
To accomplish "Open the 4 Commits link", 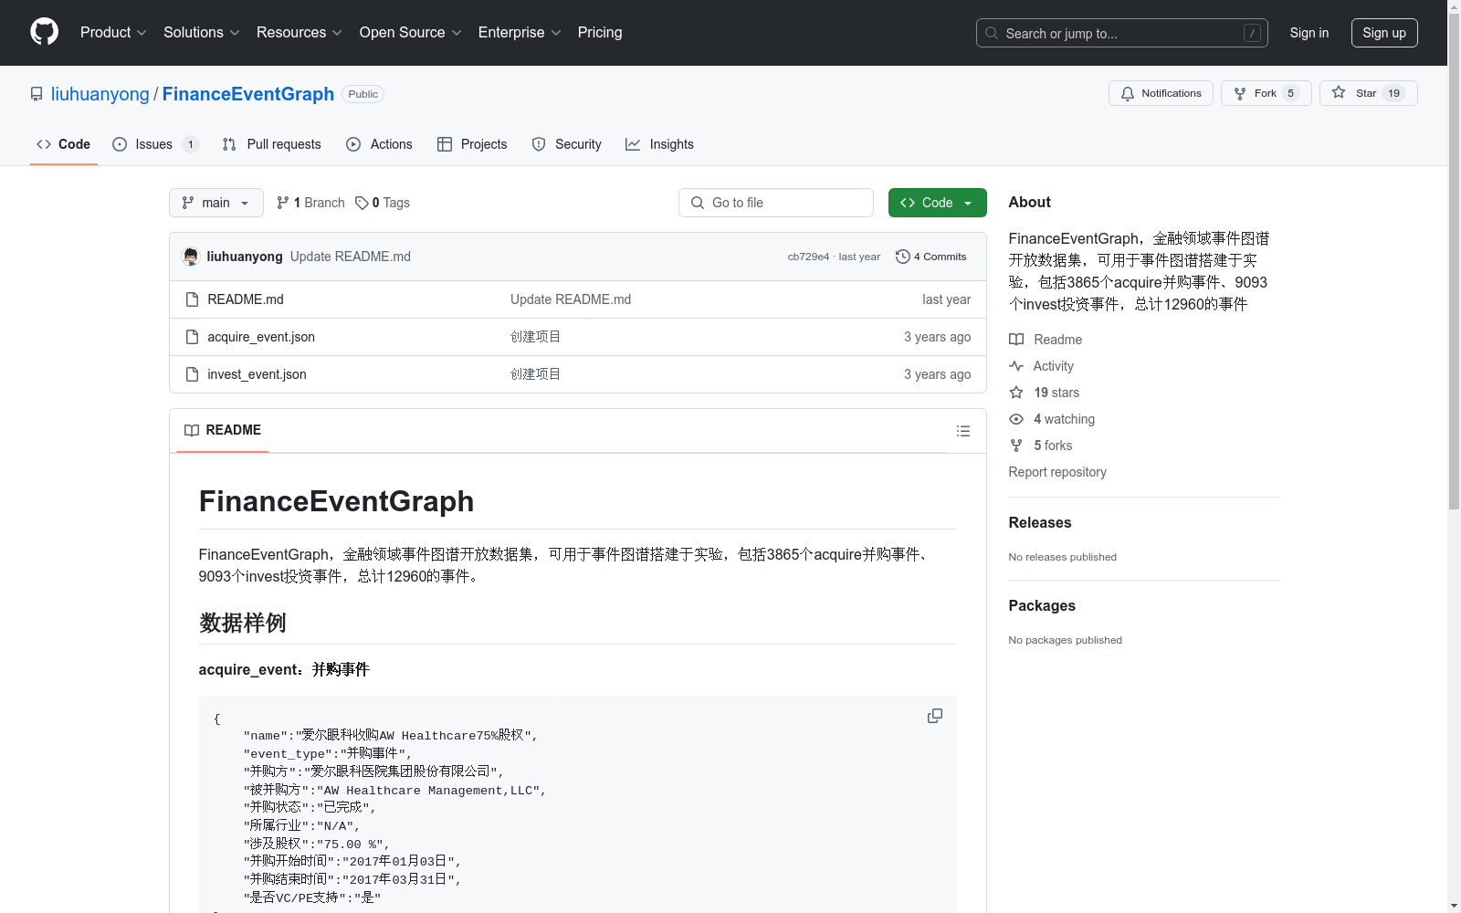I will pyautogui.click(x=931, y=257).
